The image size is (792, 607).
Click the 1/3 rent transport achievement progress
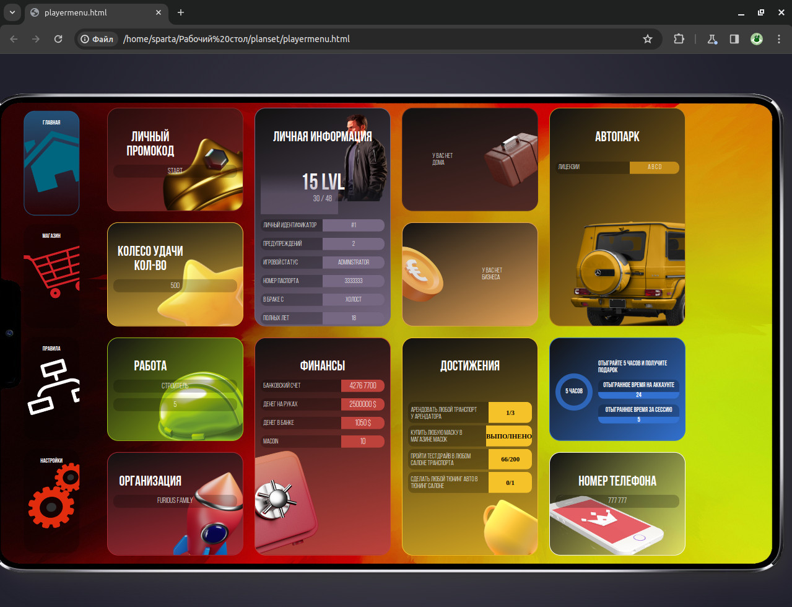coord(510,413)
